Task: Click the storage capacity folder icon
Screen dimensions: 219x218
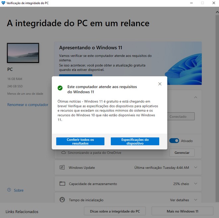Action: click(62, 184)
